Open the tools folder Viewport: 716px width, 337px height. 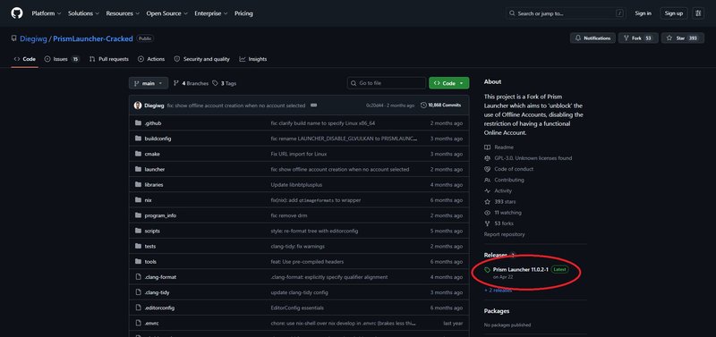[x=150, y=262]
